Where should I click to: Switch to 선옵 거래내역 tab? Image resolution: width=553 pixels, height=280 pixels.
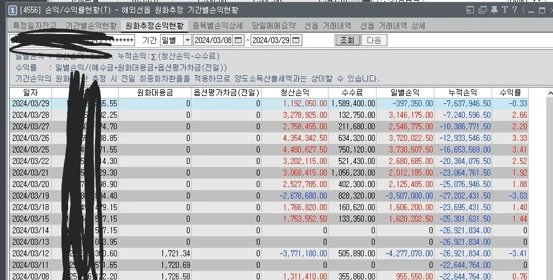pyautogui.click(x=328, y=26)
